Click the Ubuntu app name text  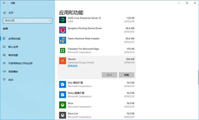pos(72,59)
